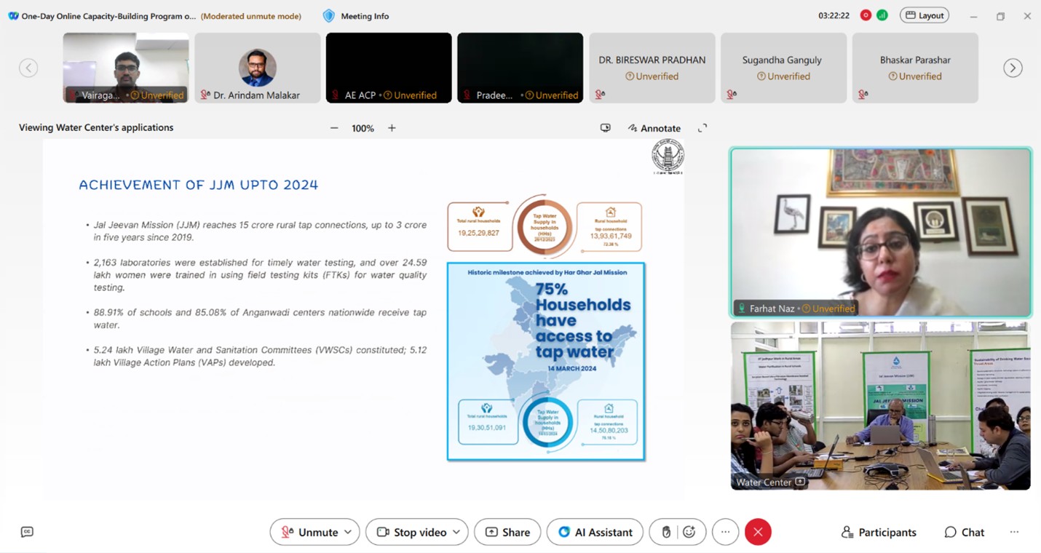Launch the AI Assistant
This screenshot has height=553, width=1041.
[595, 532]
